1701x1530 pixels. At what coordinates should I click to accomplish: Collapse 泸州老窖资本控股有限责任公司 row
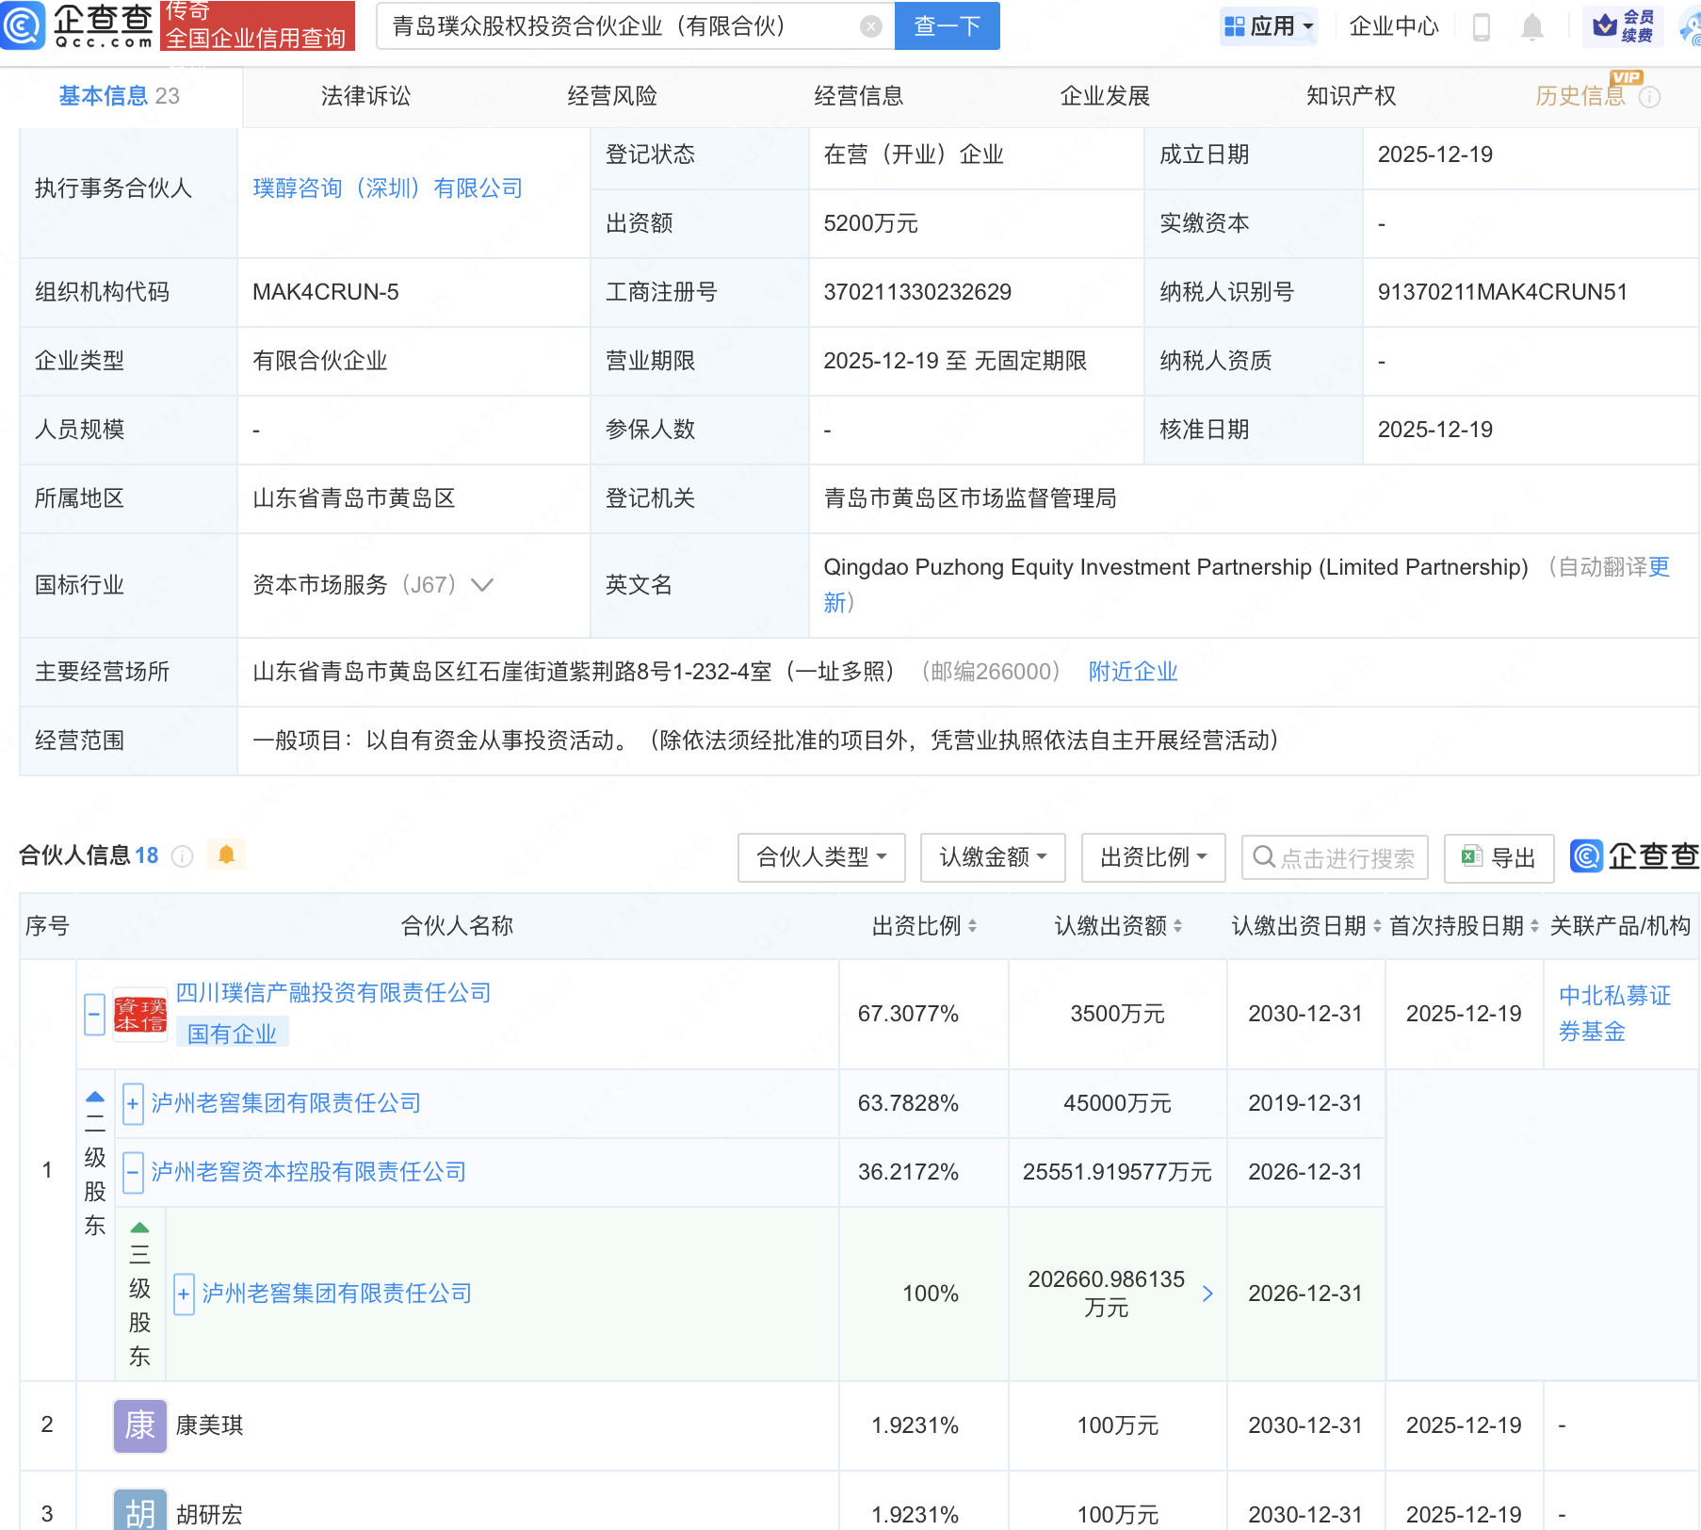point(133,1172)
